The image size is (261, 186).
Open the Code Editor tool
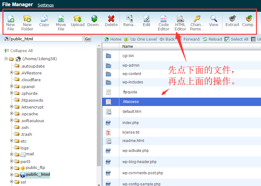coord(163,19)
